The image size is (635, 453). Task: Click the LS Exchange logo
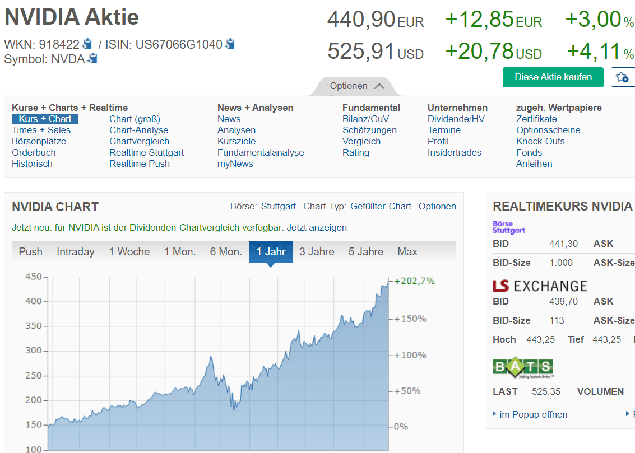point(540,286)
